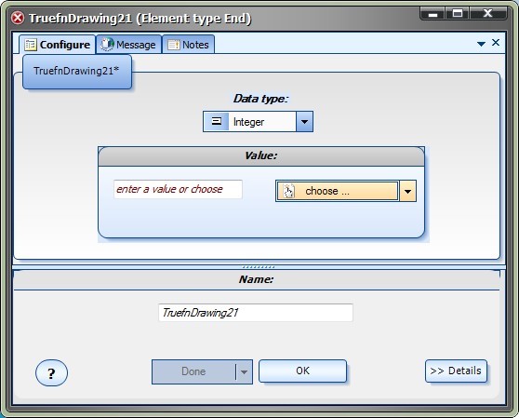Switch to the Notes tab
This screenshot has height=418, width=519.
pos(188,45)
